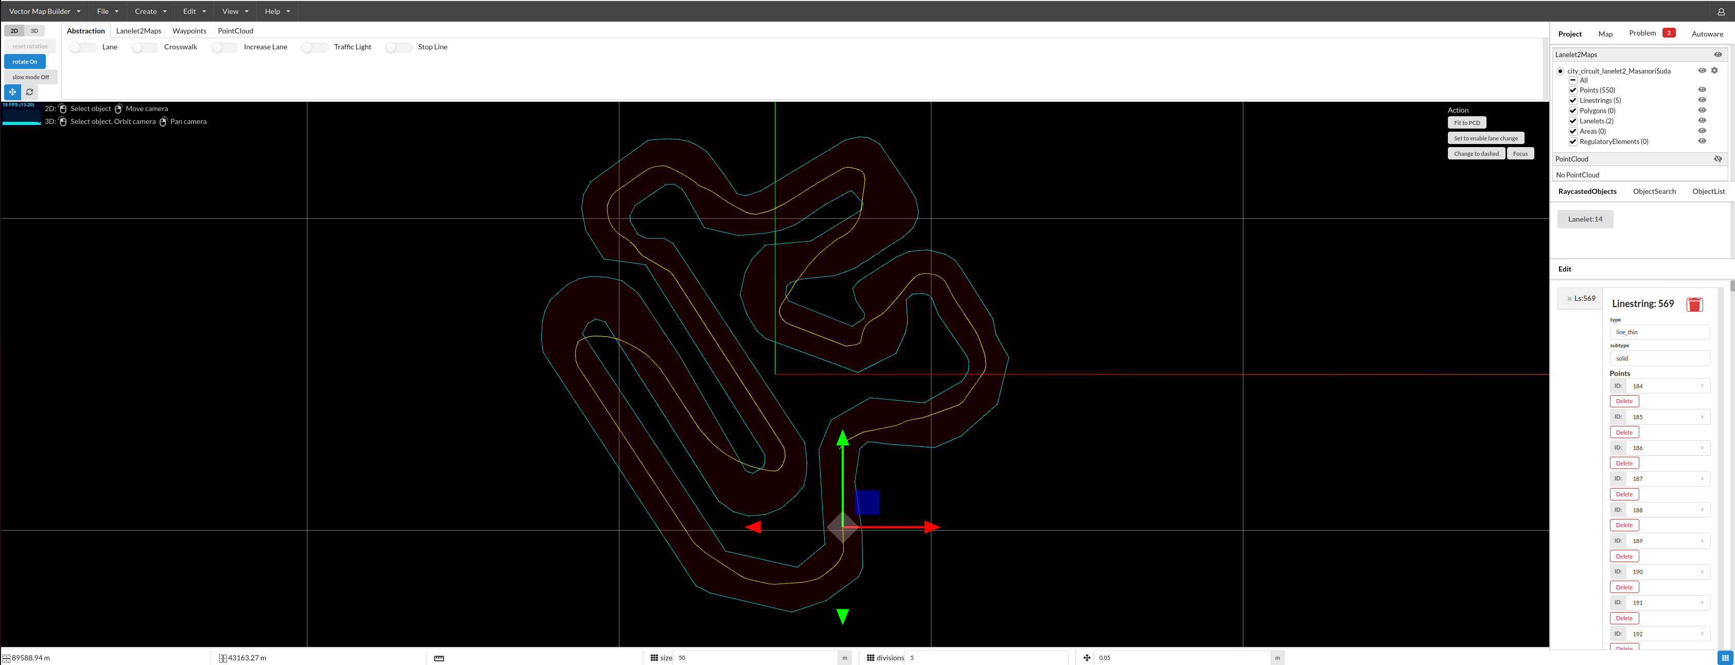Screen dimensions: 1735x665
Task: Select the pan/move tool icon
Action: [11, 92]
